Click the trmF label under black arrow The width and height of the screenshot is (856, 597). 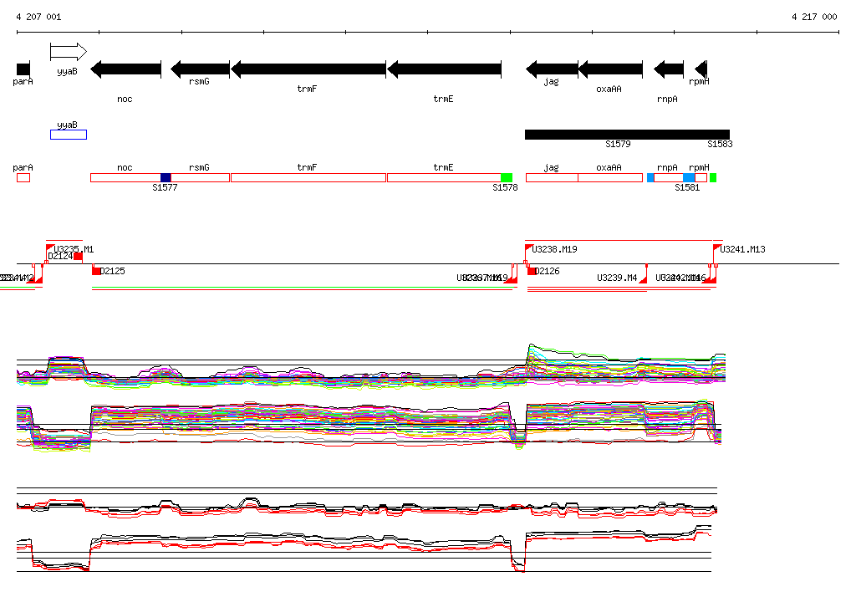pyautogui.click(x=307, y=89)
